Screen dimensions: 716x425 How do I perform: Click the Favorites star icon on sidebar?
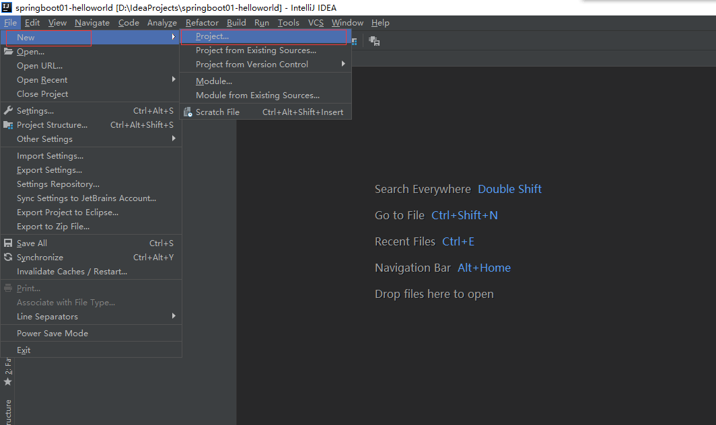point(8,382)
